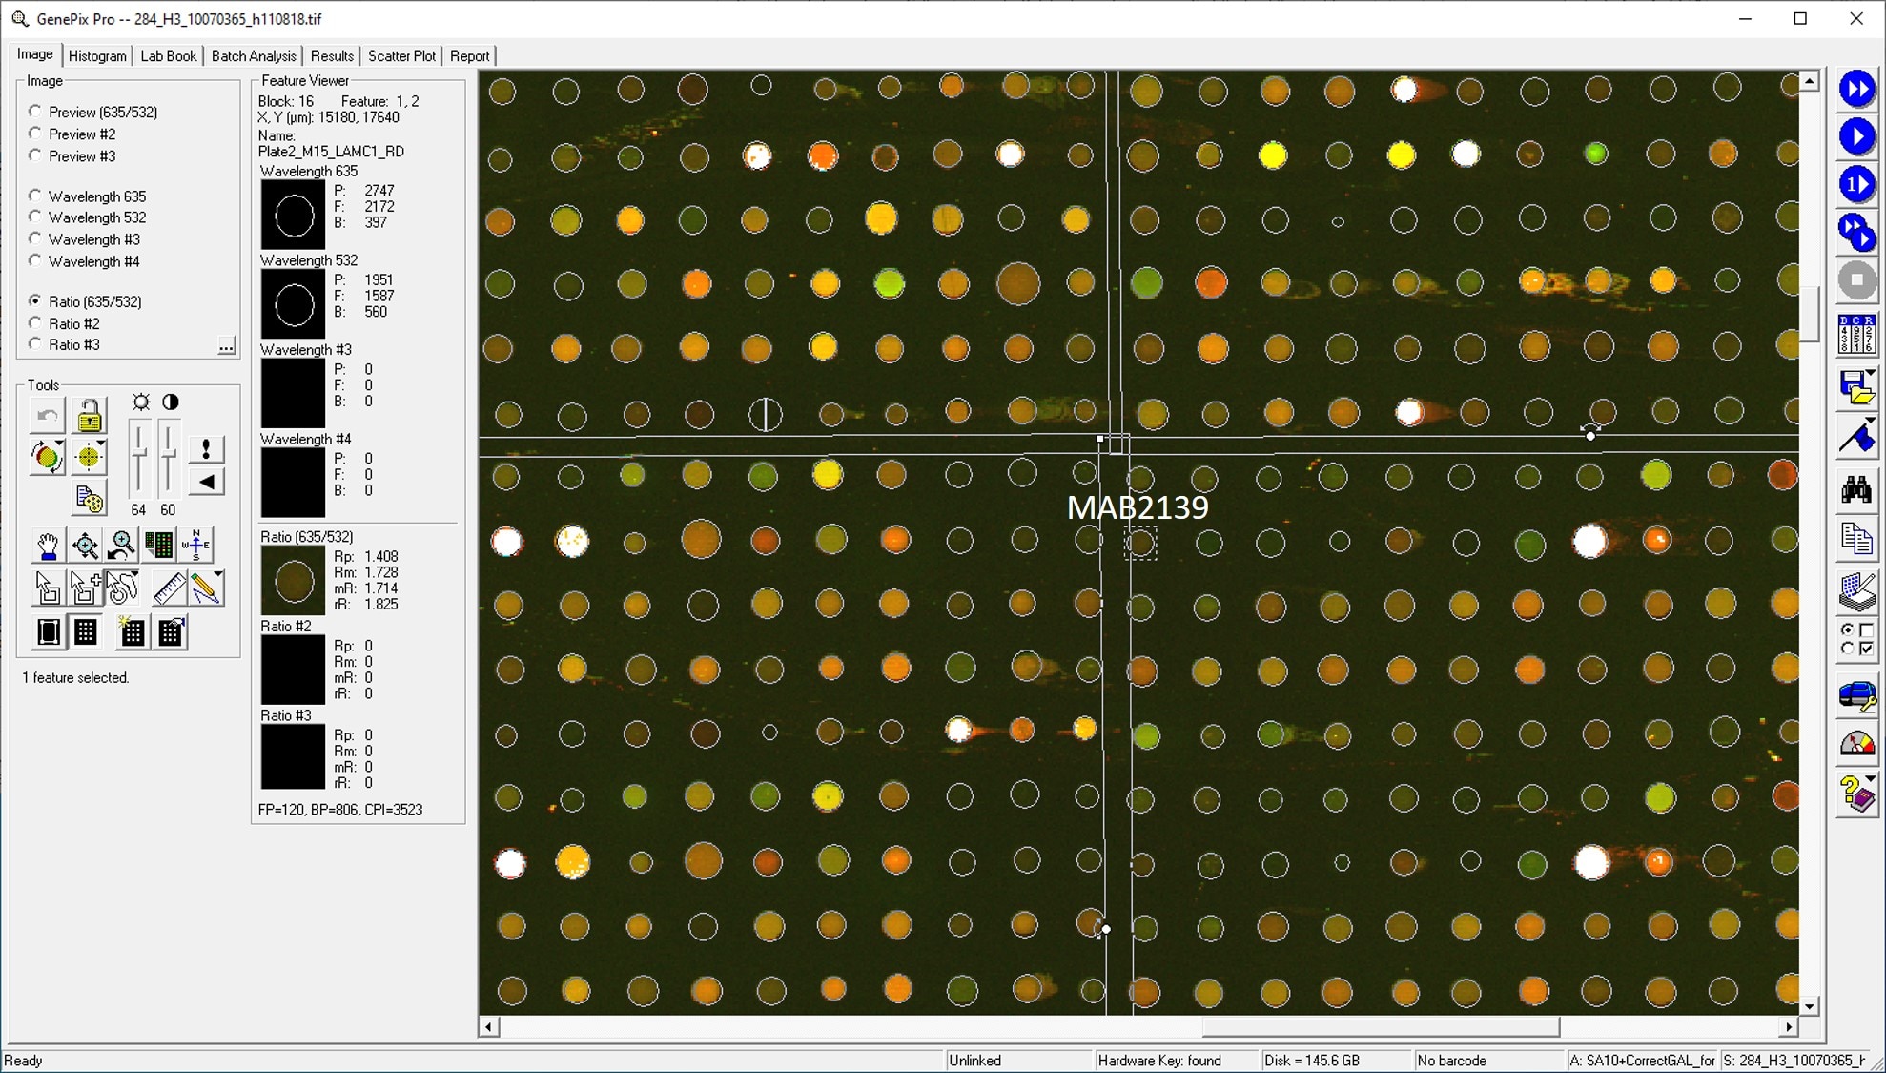
Task: Select Preview (635/532) image option
Action: coord(35,112)
